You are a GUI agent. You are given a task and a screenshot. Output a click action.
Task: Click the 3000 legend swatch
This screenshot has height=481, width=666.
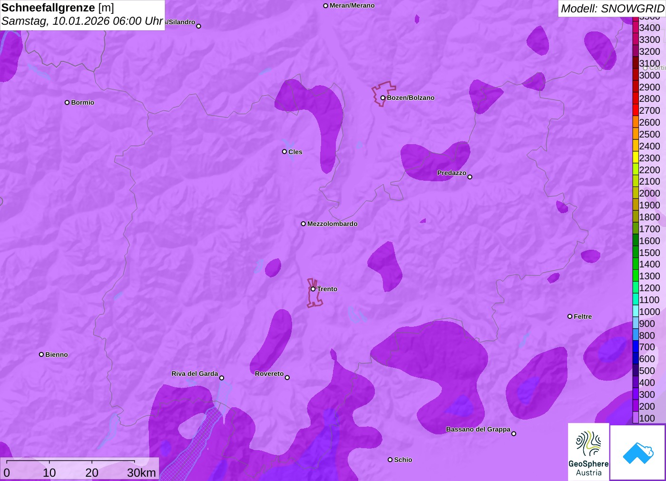[636, 75]
